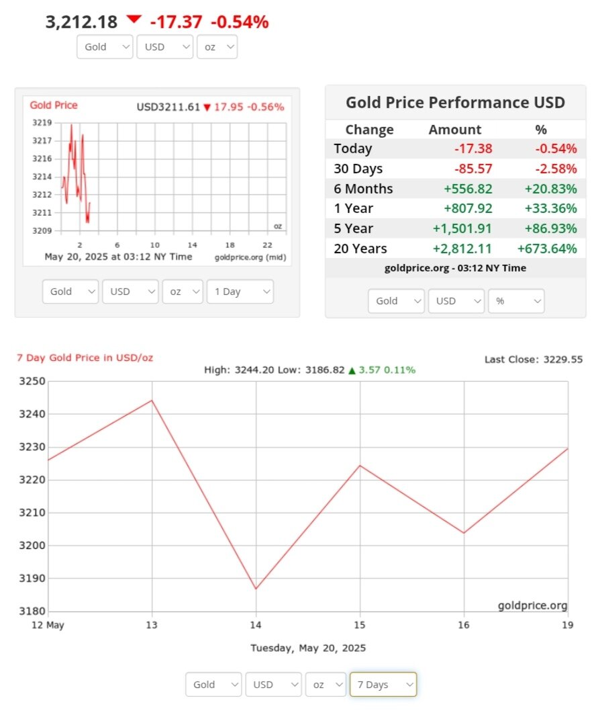Open the oz dropdown below the 1-day chart

coord(183,292)
